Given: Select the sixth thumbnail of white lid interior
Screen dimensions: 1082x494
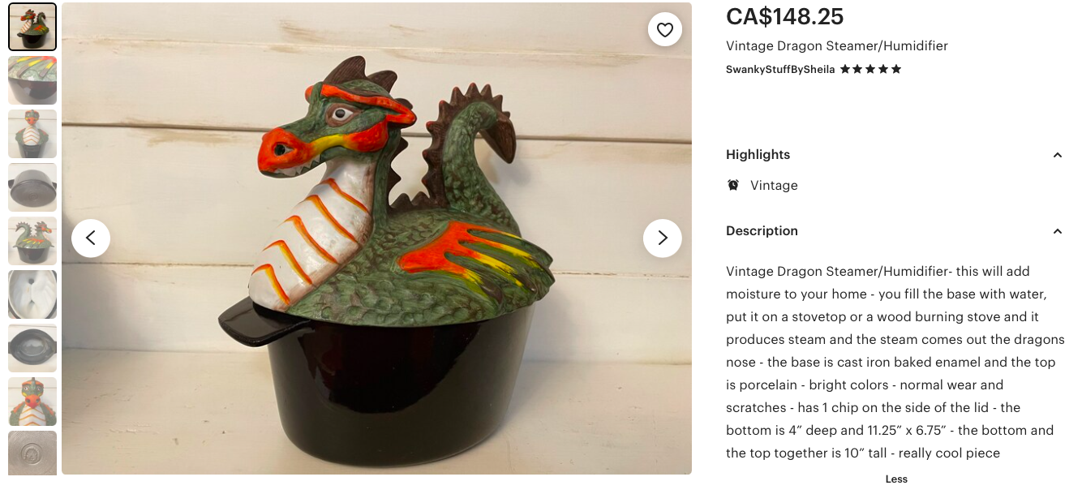Looking at the screenshot, I should point(32,294).
